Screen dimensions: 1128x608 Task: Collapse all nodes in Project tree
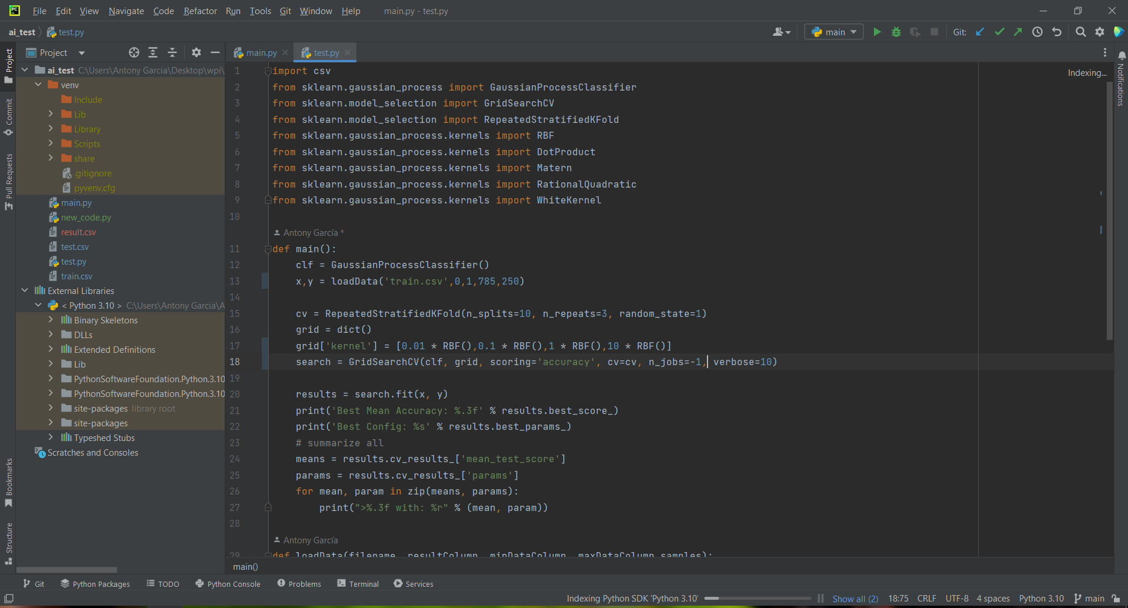172,52
